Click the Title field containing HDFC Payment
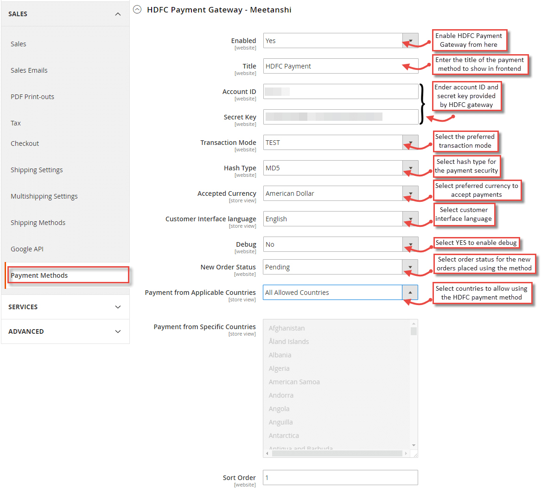 [340, 66]
